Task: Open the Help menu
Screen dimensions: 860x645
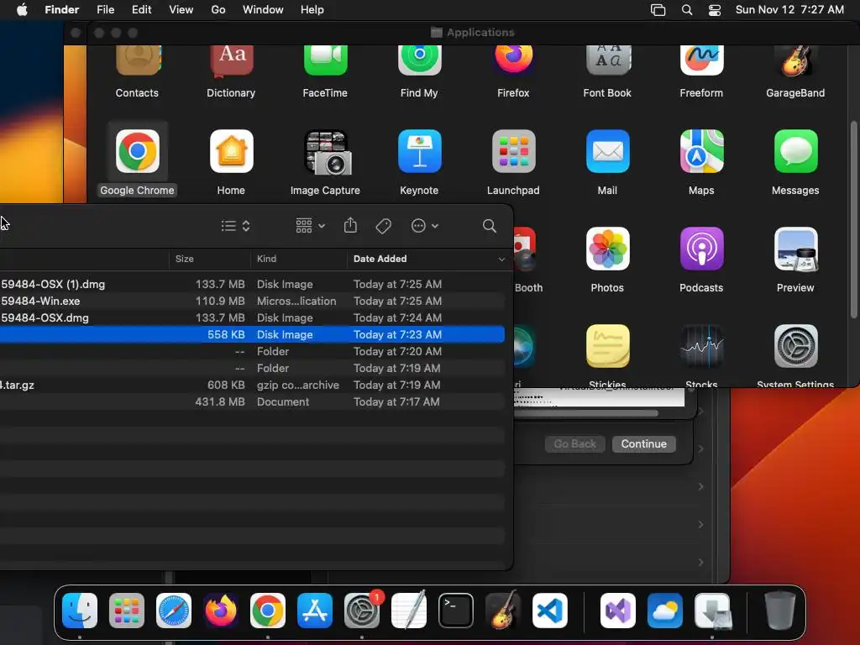Action: (312, 10)
